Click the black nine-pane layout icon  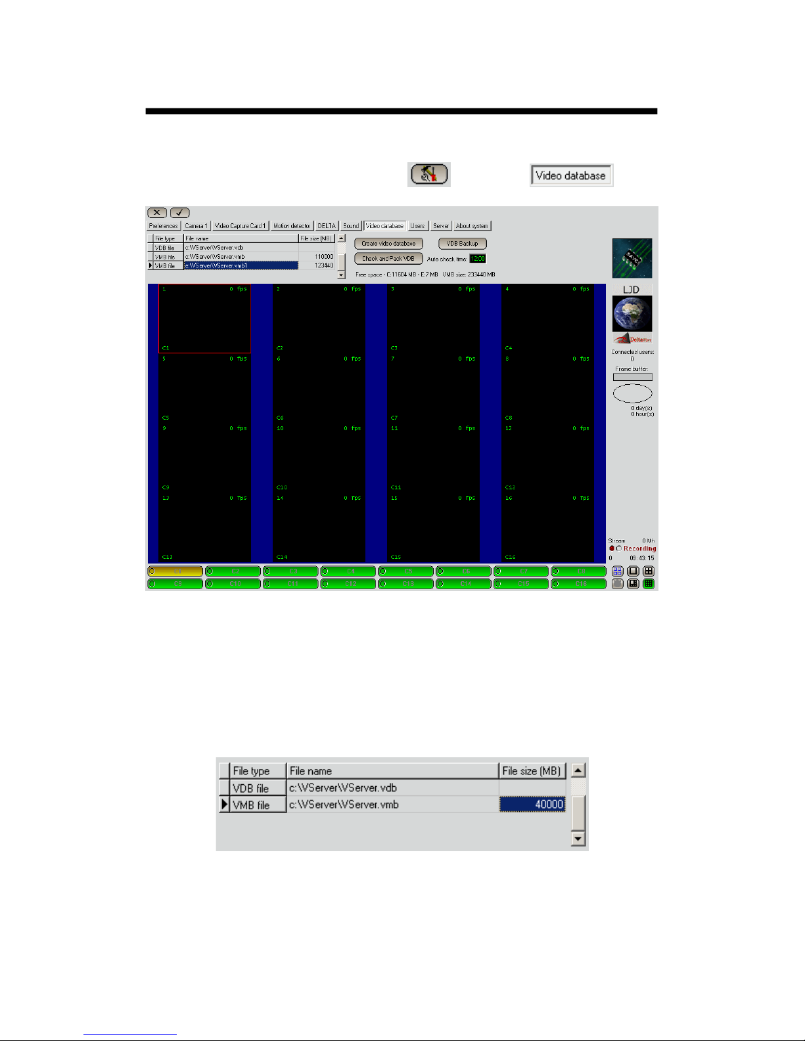(x=633, y=584)
